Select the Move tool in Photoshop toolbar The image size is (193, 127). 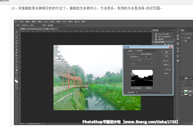[x=16, y=32]
